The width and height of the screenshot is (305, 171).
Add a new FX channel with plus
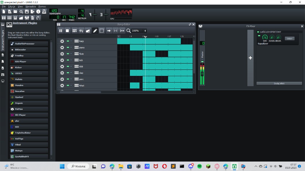pos(250,58)
